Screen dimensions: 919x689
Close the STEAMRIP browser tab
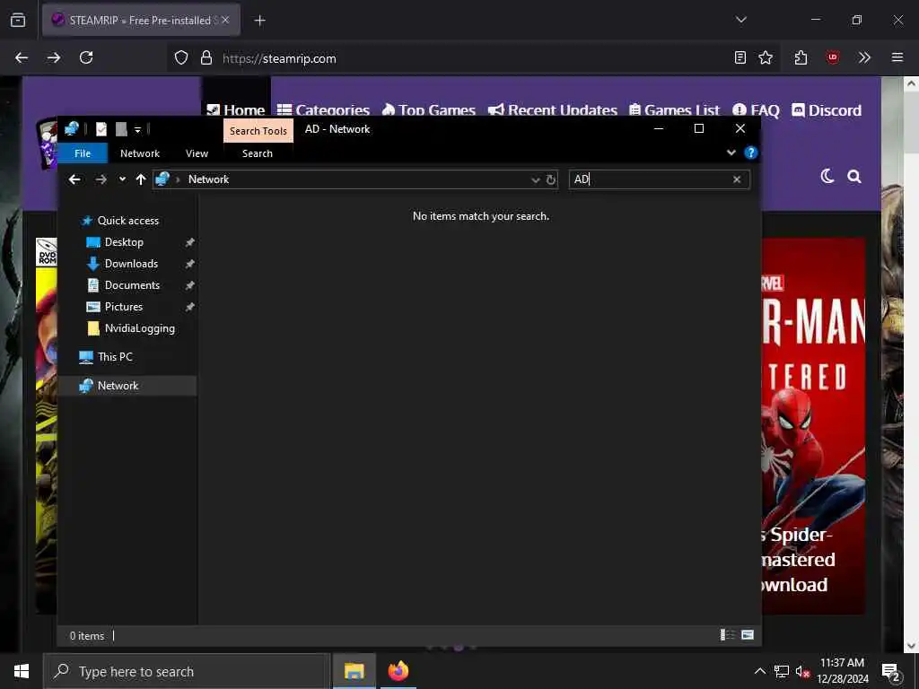click(225, 20)
